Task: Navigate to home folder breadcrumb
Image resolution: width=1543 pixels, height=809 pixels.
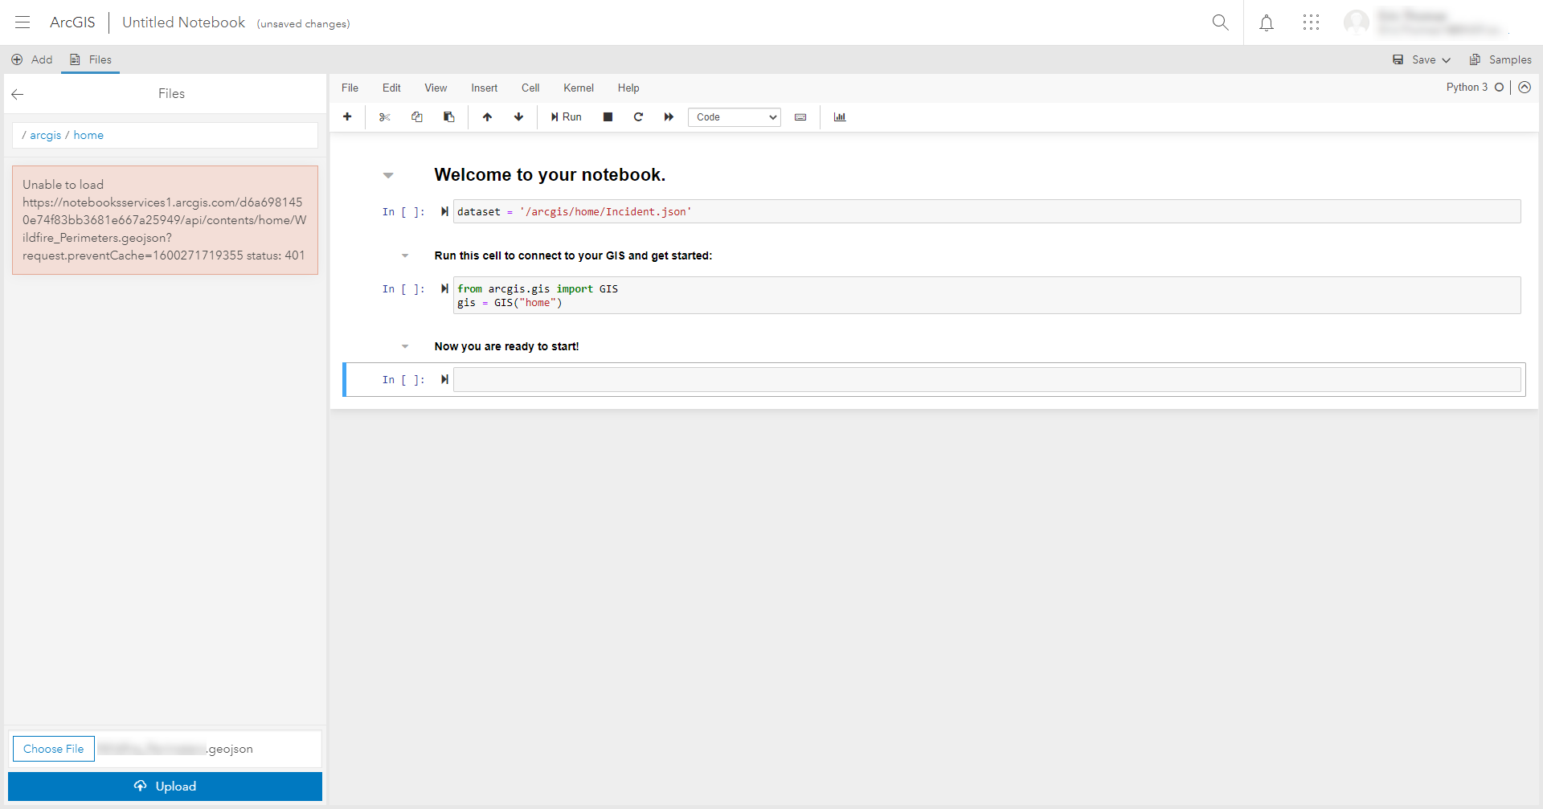Action: pos(88,136)
